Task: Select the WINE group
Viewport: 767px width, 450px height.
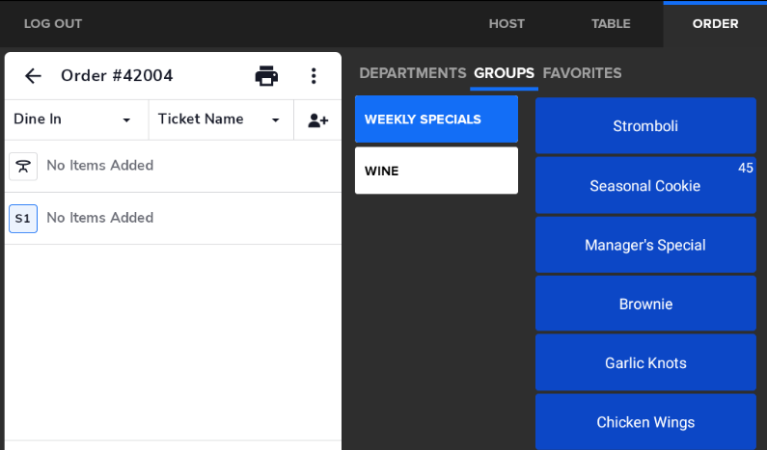Action: (436, 171)
